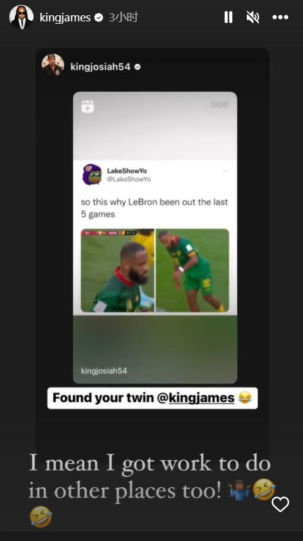The image size is (303, 541).
Task: Click the kingjames username
Action: pyautogui.click(x=65, y=17)
